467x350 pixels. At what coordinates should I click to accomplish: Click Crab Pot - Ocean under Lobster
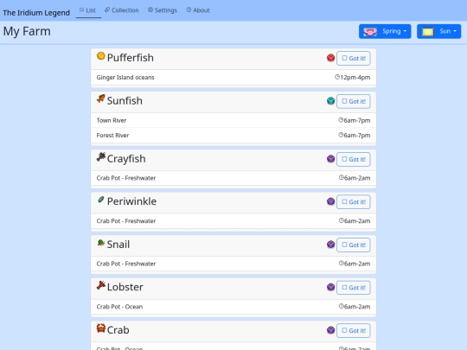point(119,307)
